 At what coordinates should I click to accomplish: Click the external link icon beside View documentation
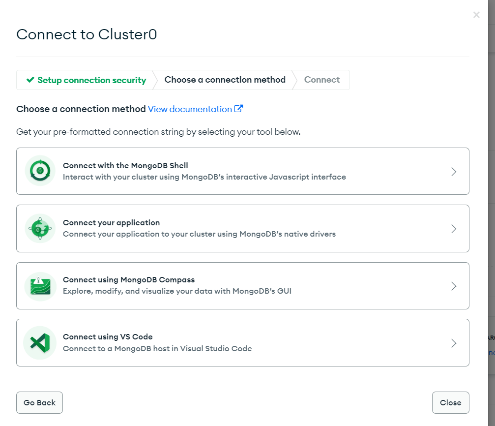coord(238,109)
